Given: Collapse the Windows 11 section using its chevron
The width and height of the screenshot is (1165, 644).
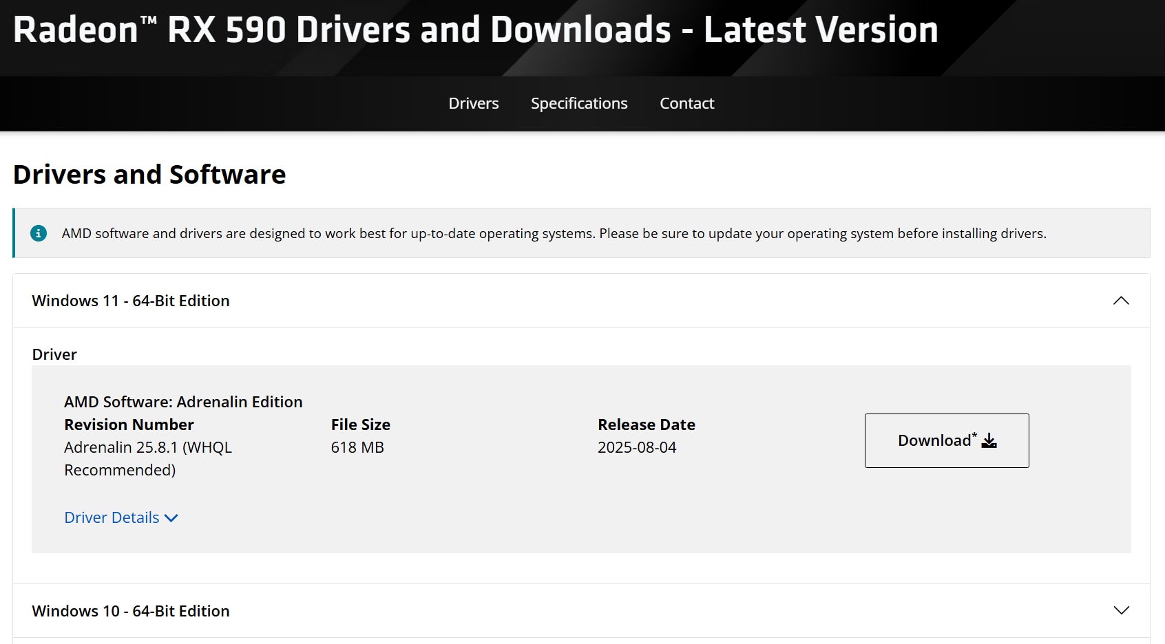Looking at the screenshot, I should (1121, 301).
